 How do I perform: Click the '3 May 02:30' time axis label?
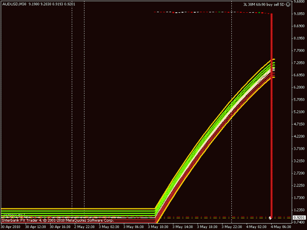pos(109,227)
